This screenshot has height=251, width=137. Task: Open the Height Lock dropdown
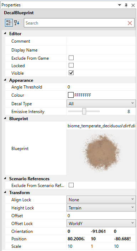coord(101,208)
